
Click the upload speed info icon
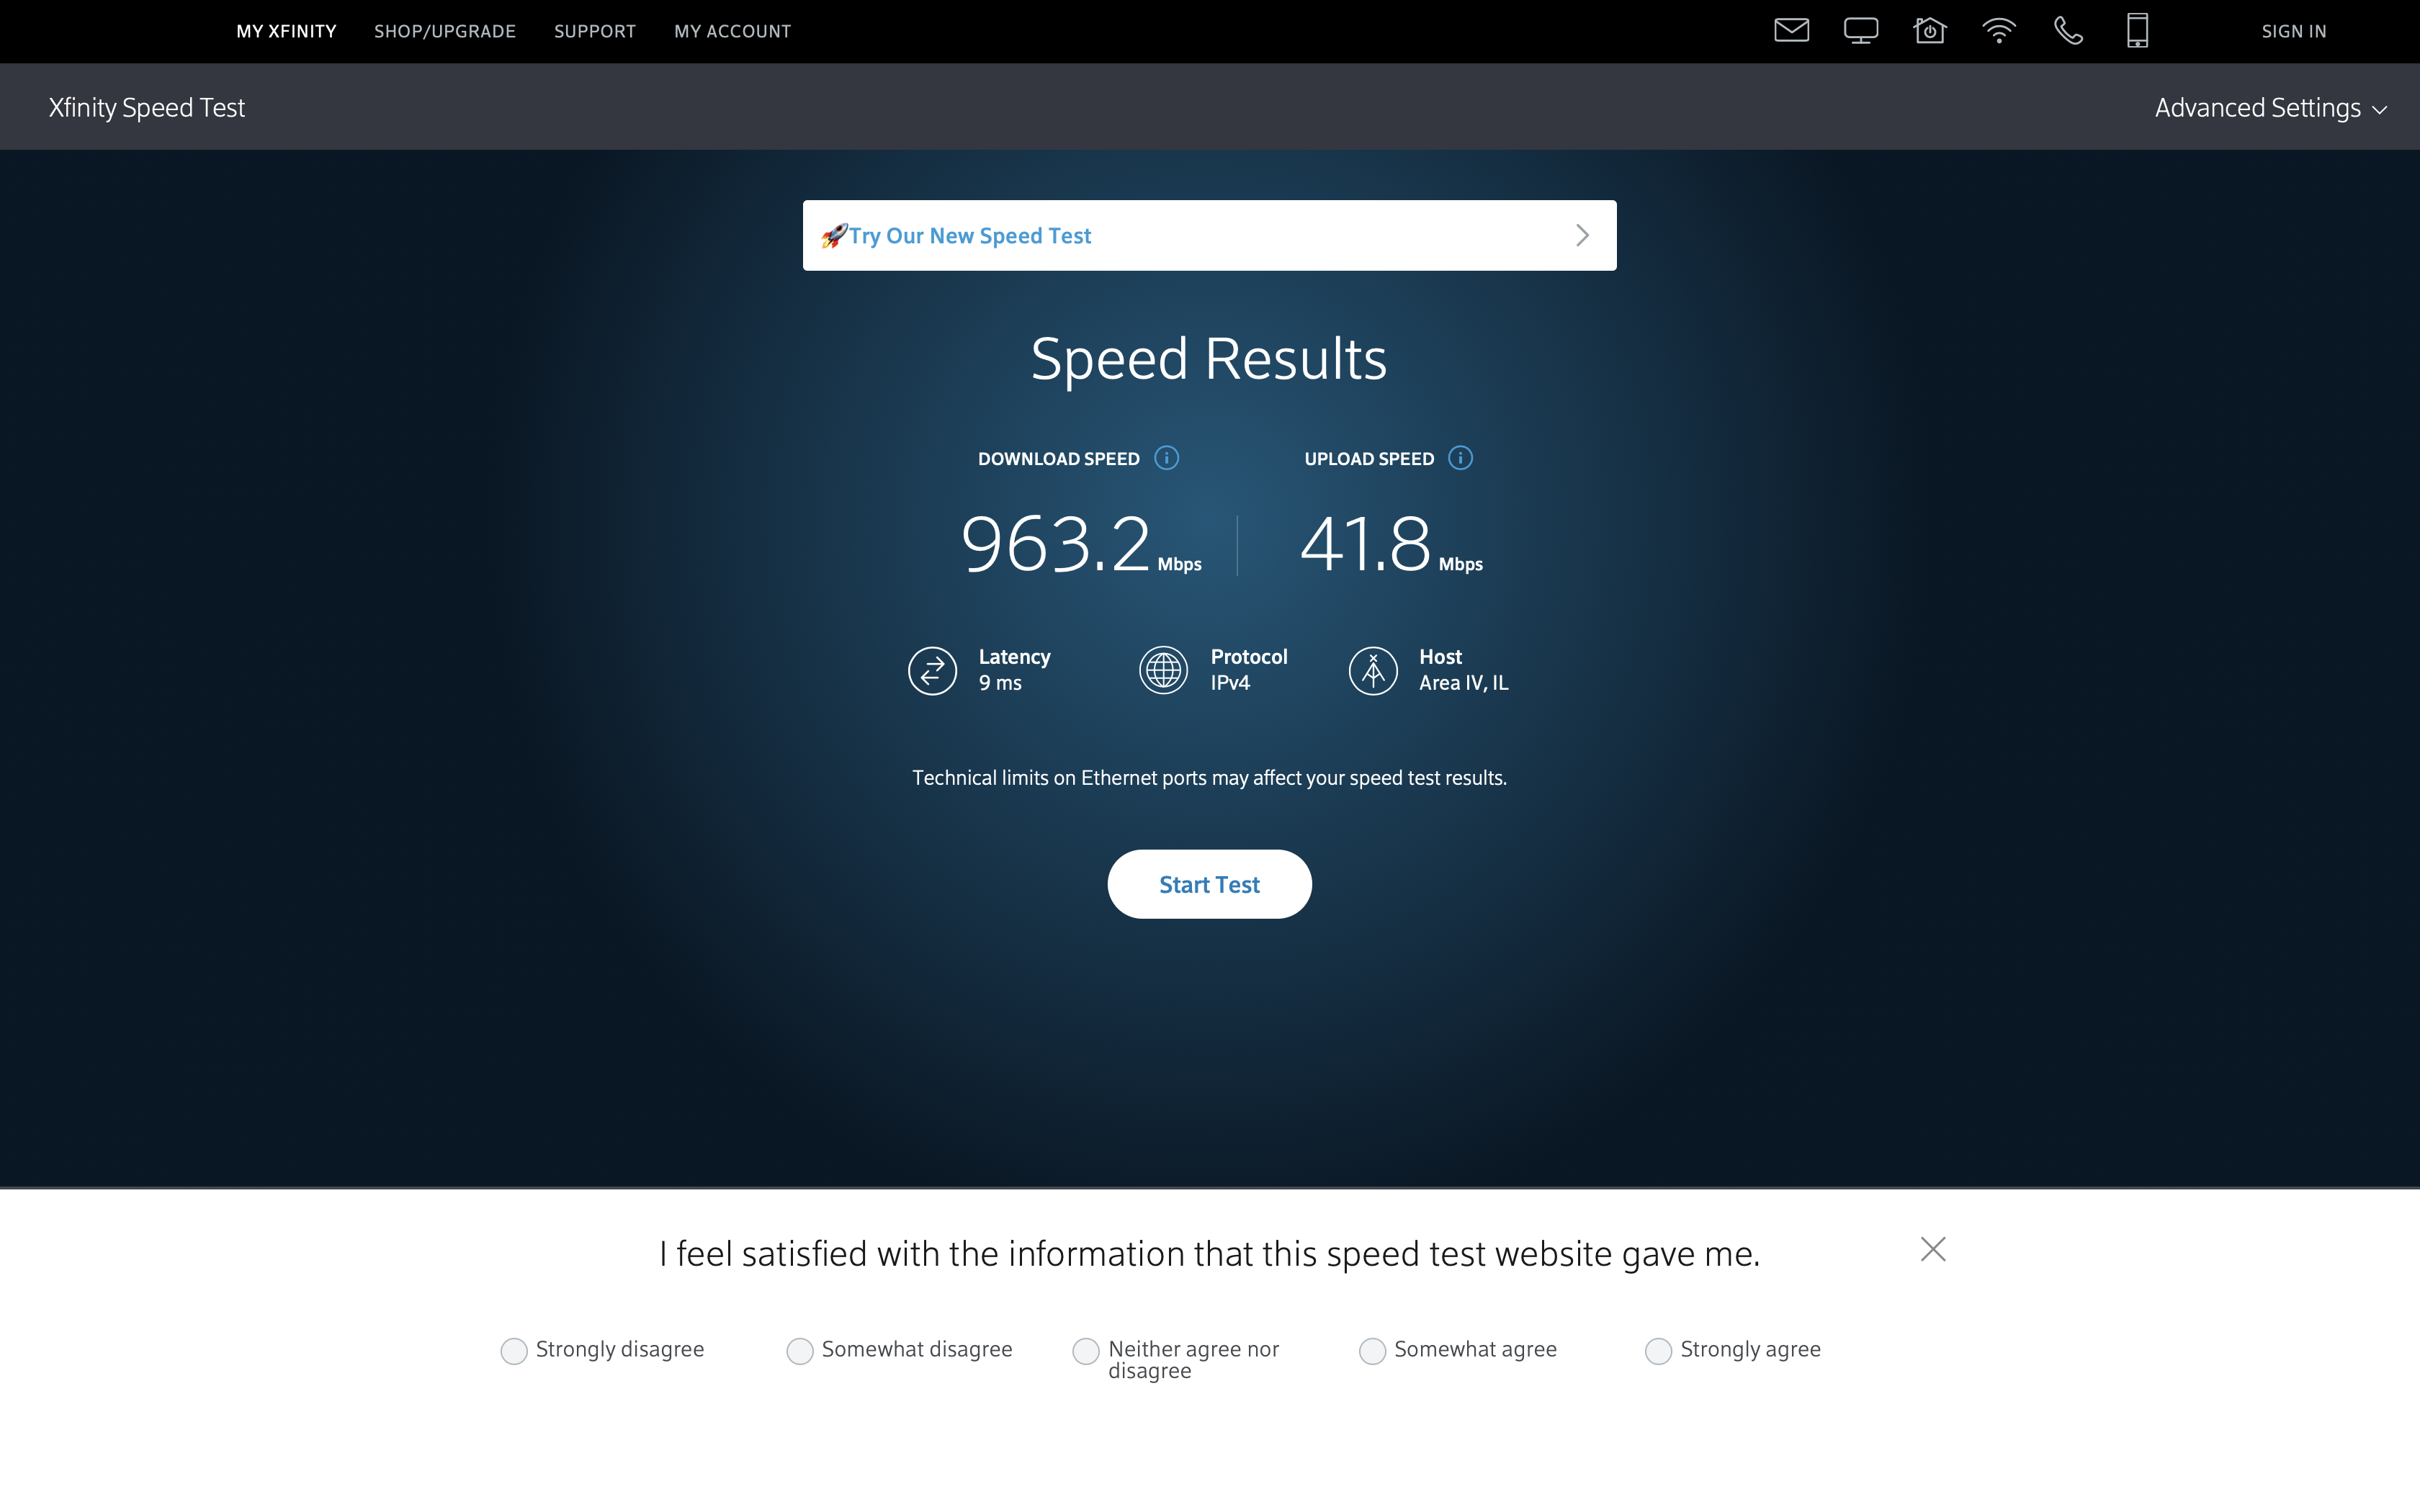pyautogui.click(x=1460, y=458)
